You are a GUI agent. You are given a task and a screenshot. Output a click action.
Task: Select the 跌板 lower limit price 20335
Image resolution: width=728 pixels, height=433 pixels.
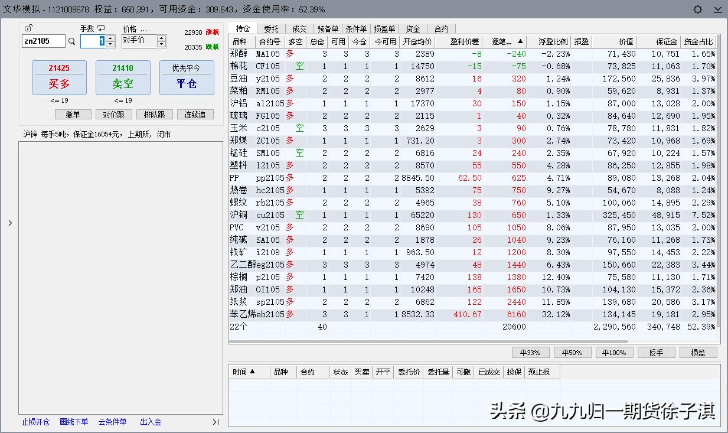point(201,47)
